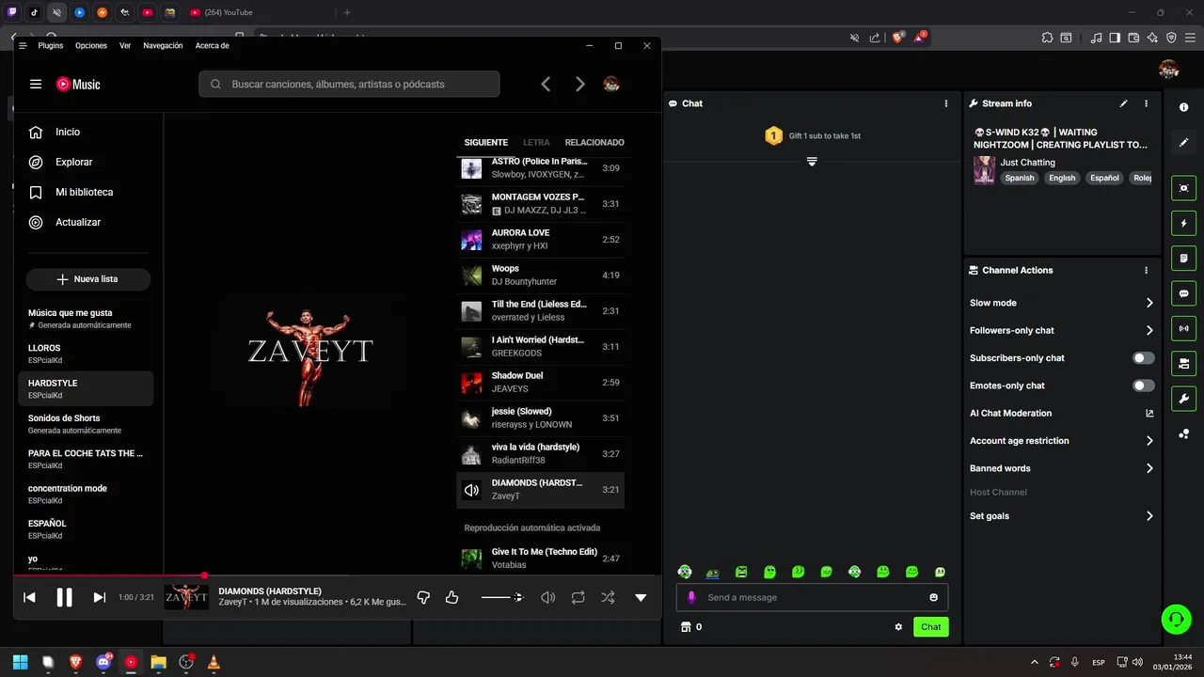1204x677 pixels.
Task: Expand Account age restriction setting
Action: (1062, 440)
